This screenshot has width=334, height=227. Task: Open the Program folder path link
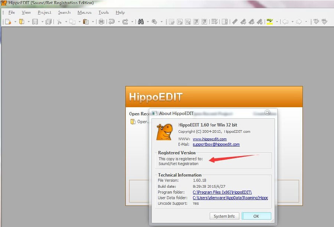(x=222, y=192)
